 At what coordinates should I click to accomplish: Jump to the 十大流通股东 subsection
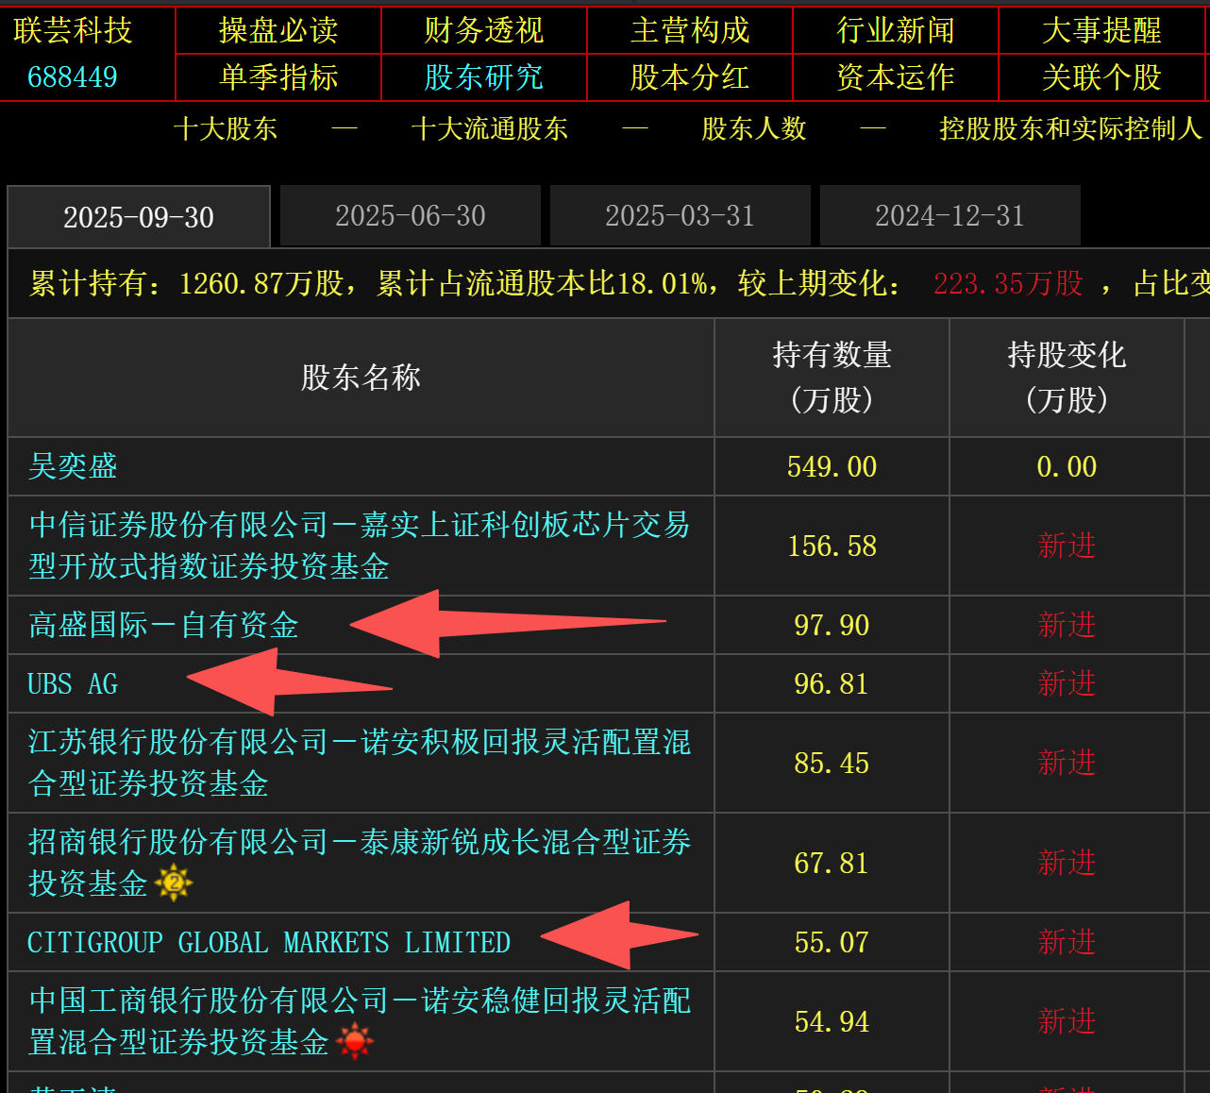[490, 128]
